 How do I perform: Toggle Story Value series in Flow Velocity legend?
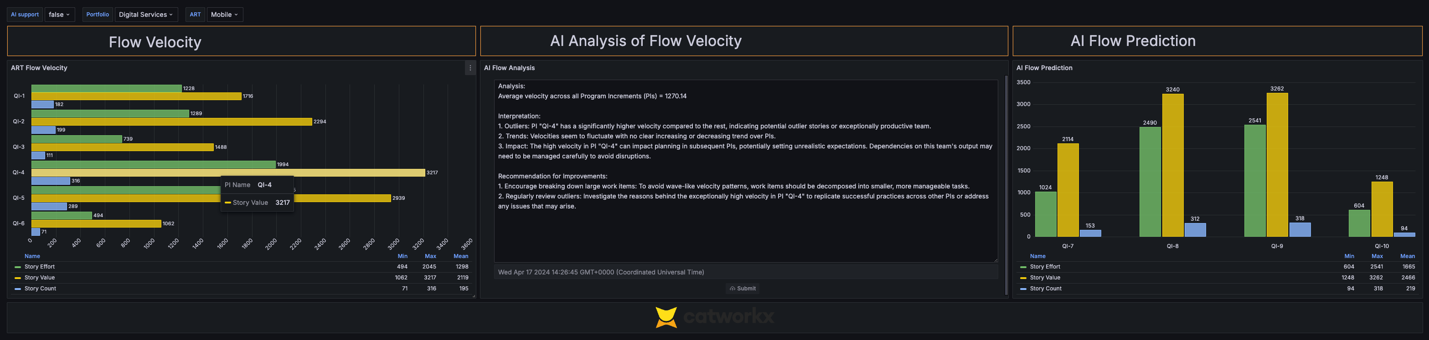(40, 278)
